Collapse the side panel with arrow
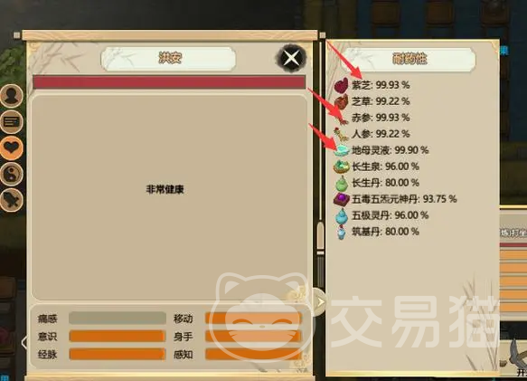The width and height of the screenshot is (527, 381). coord(320,302)
